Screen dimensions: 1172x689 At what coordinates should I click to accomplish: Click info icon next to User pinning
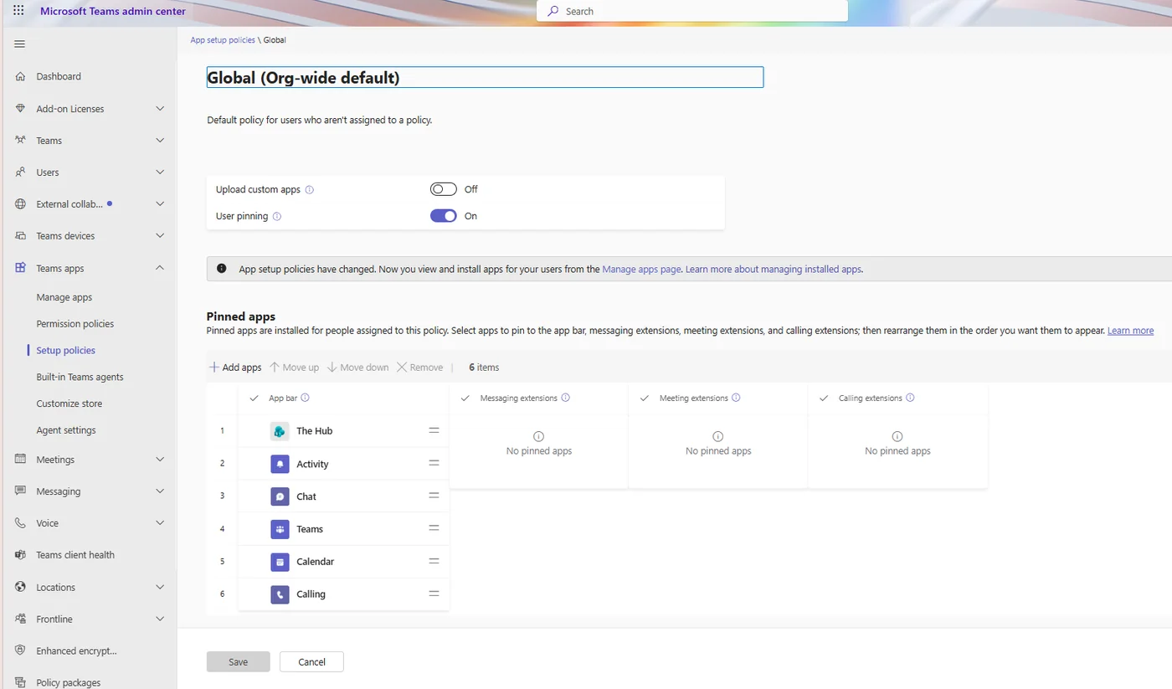click(277, 216)
